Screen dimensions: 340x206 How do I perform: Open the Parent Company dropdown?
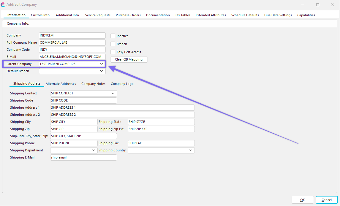click(x=102, y=64)
